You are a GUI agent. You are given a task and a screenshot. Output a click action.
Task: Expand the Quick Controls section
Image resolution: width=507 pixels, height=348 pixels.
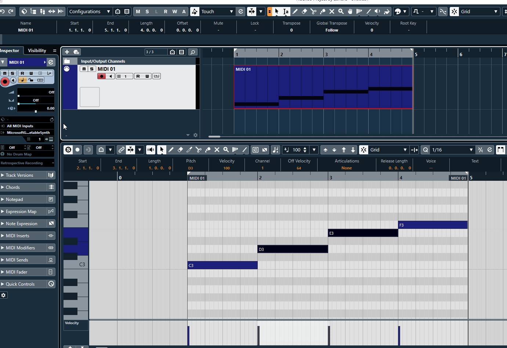[23, 284]
